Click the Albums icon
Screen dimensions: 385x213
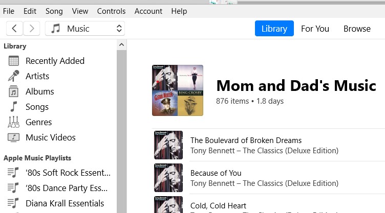[x=13, y=91]
